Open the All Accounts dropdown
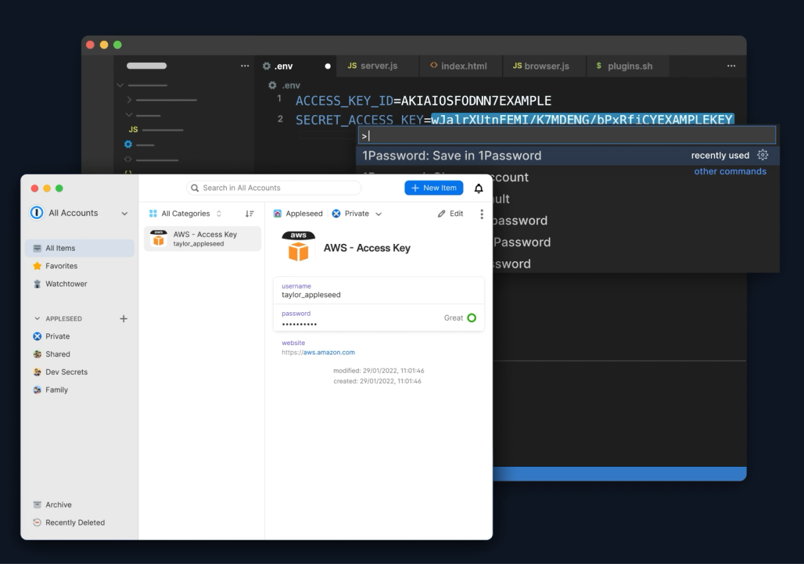804x564 pixels. coord(124,214)
